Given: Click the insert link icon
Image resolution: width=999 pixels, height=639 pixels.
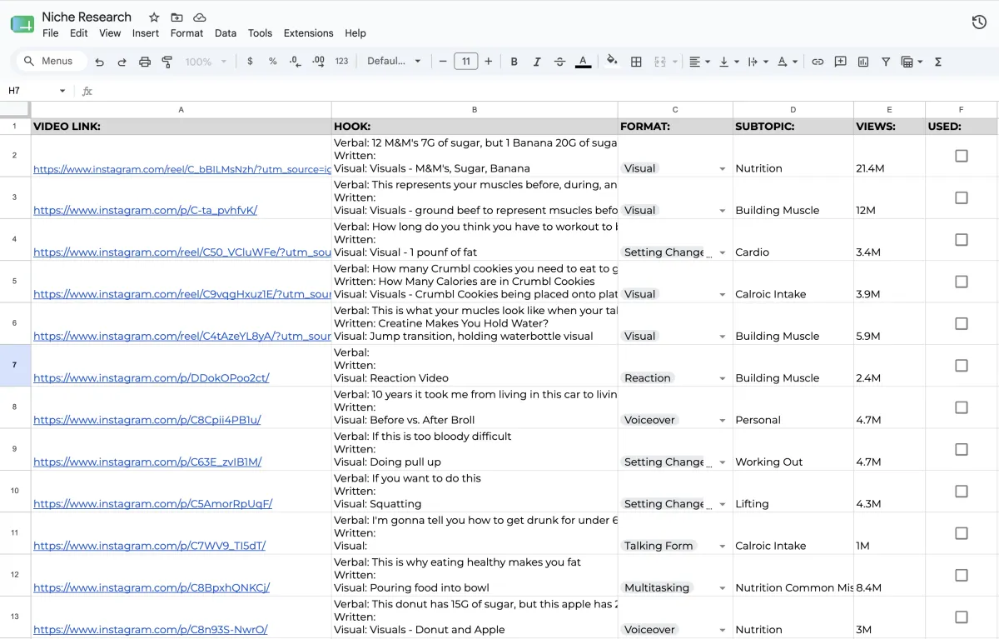Looking at the screenshot, I should (818, 62).
